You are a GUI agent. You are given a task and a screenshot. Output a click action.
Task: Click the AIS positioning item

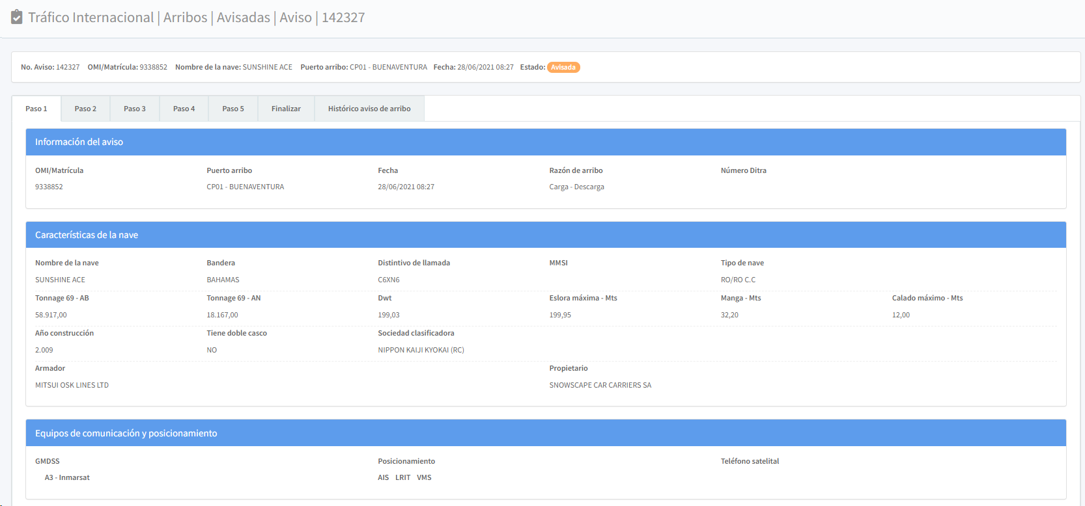click(384, 477)
